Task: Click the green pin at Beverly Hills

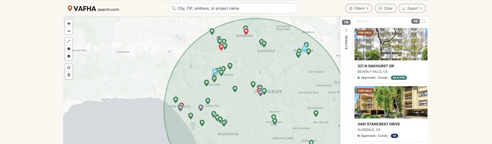Action: (x=207, y=83)
